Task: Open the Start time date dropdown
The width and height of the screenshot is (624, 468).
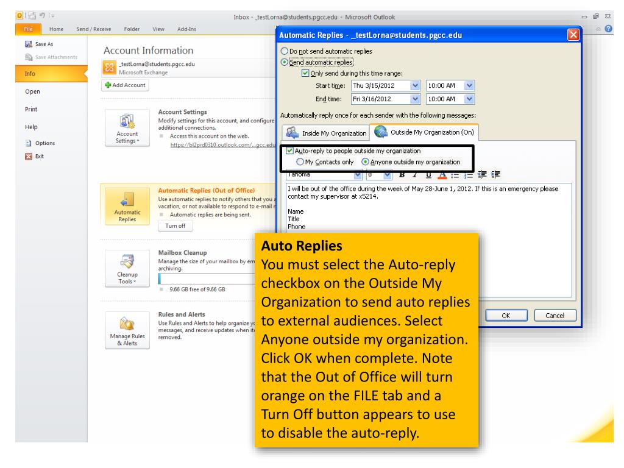Action: pyautogui.click(x=415, y=85)
